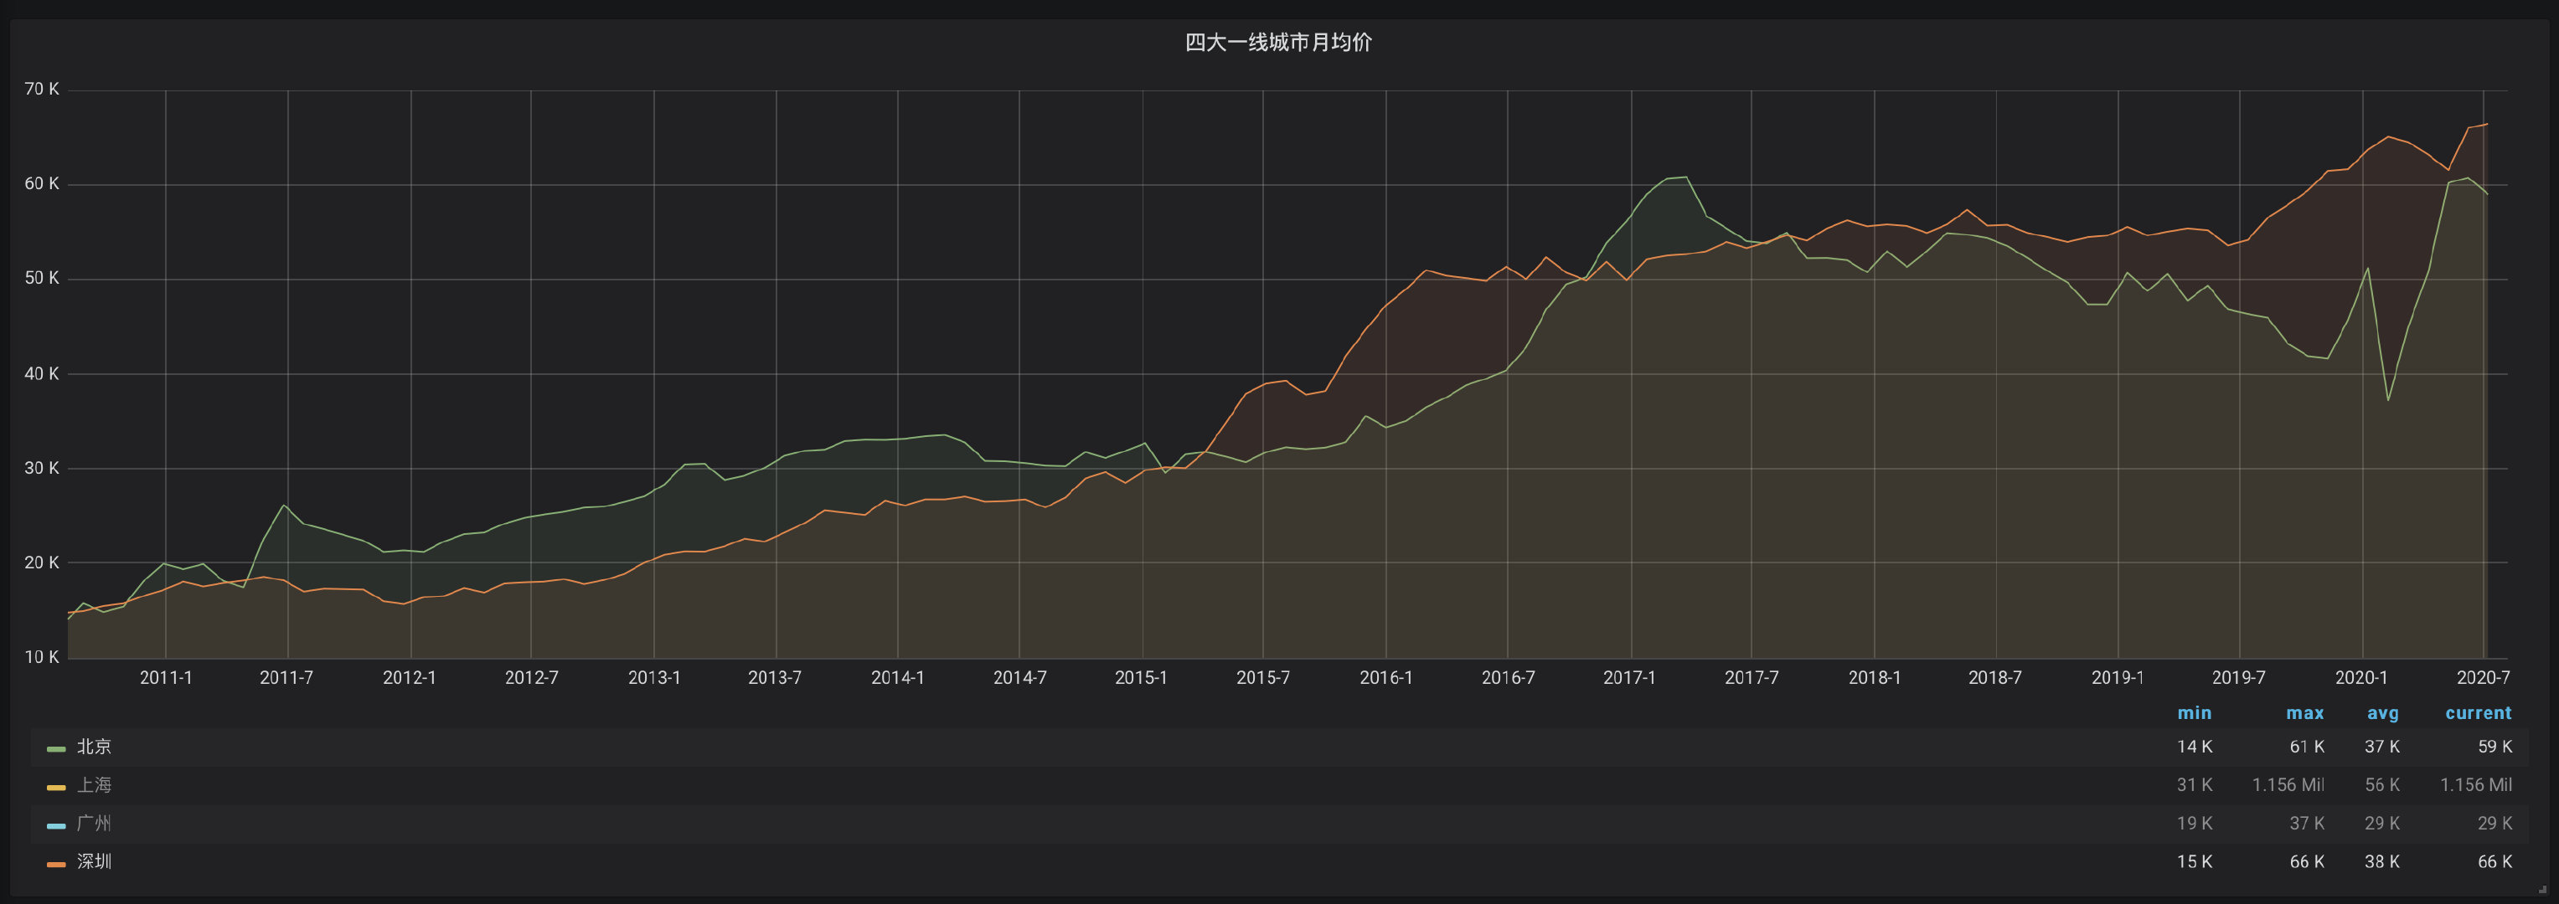Sort legend by max column header
Viewport: 2559px width, 904px height.
click(x=2304, y=712)
